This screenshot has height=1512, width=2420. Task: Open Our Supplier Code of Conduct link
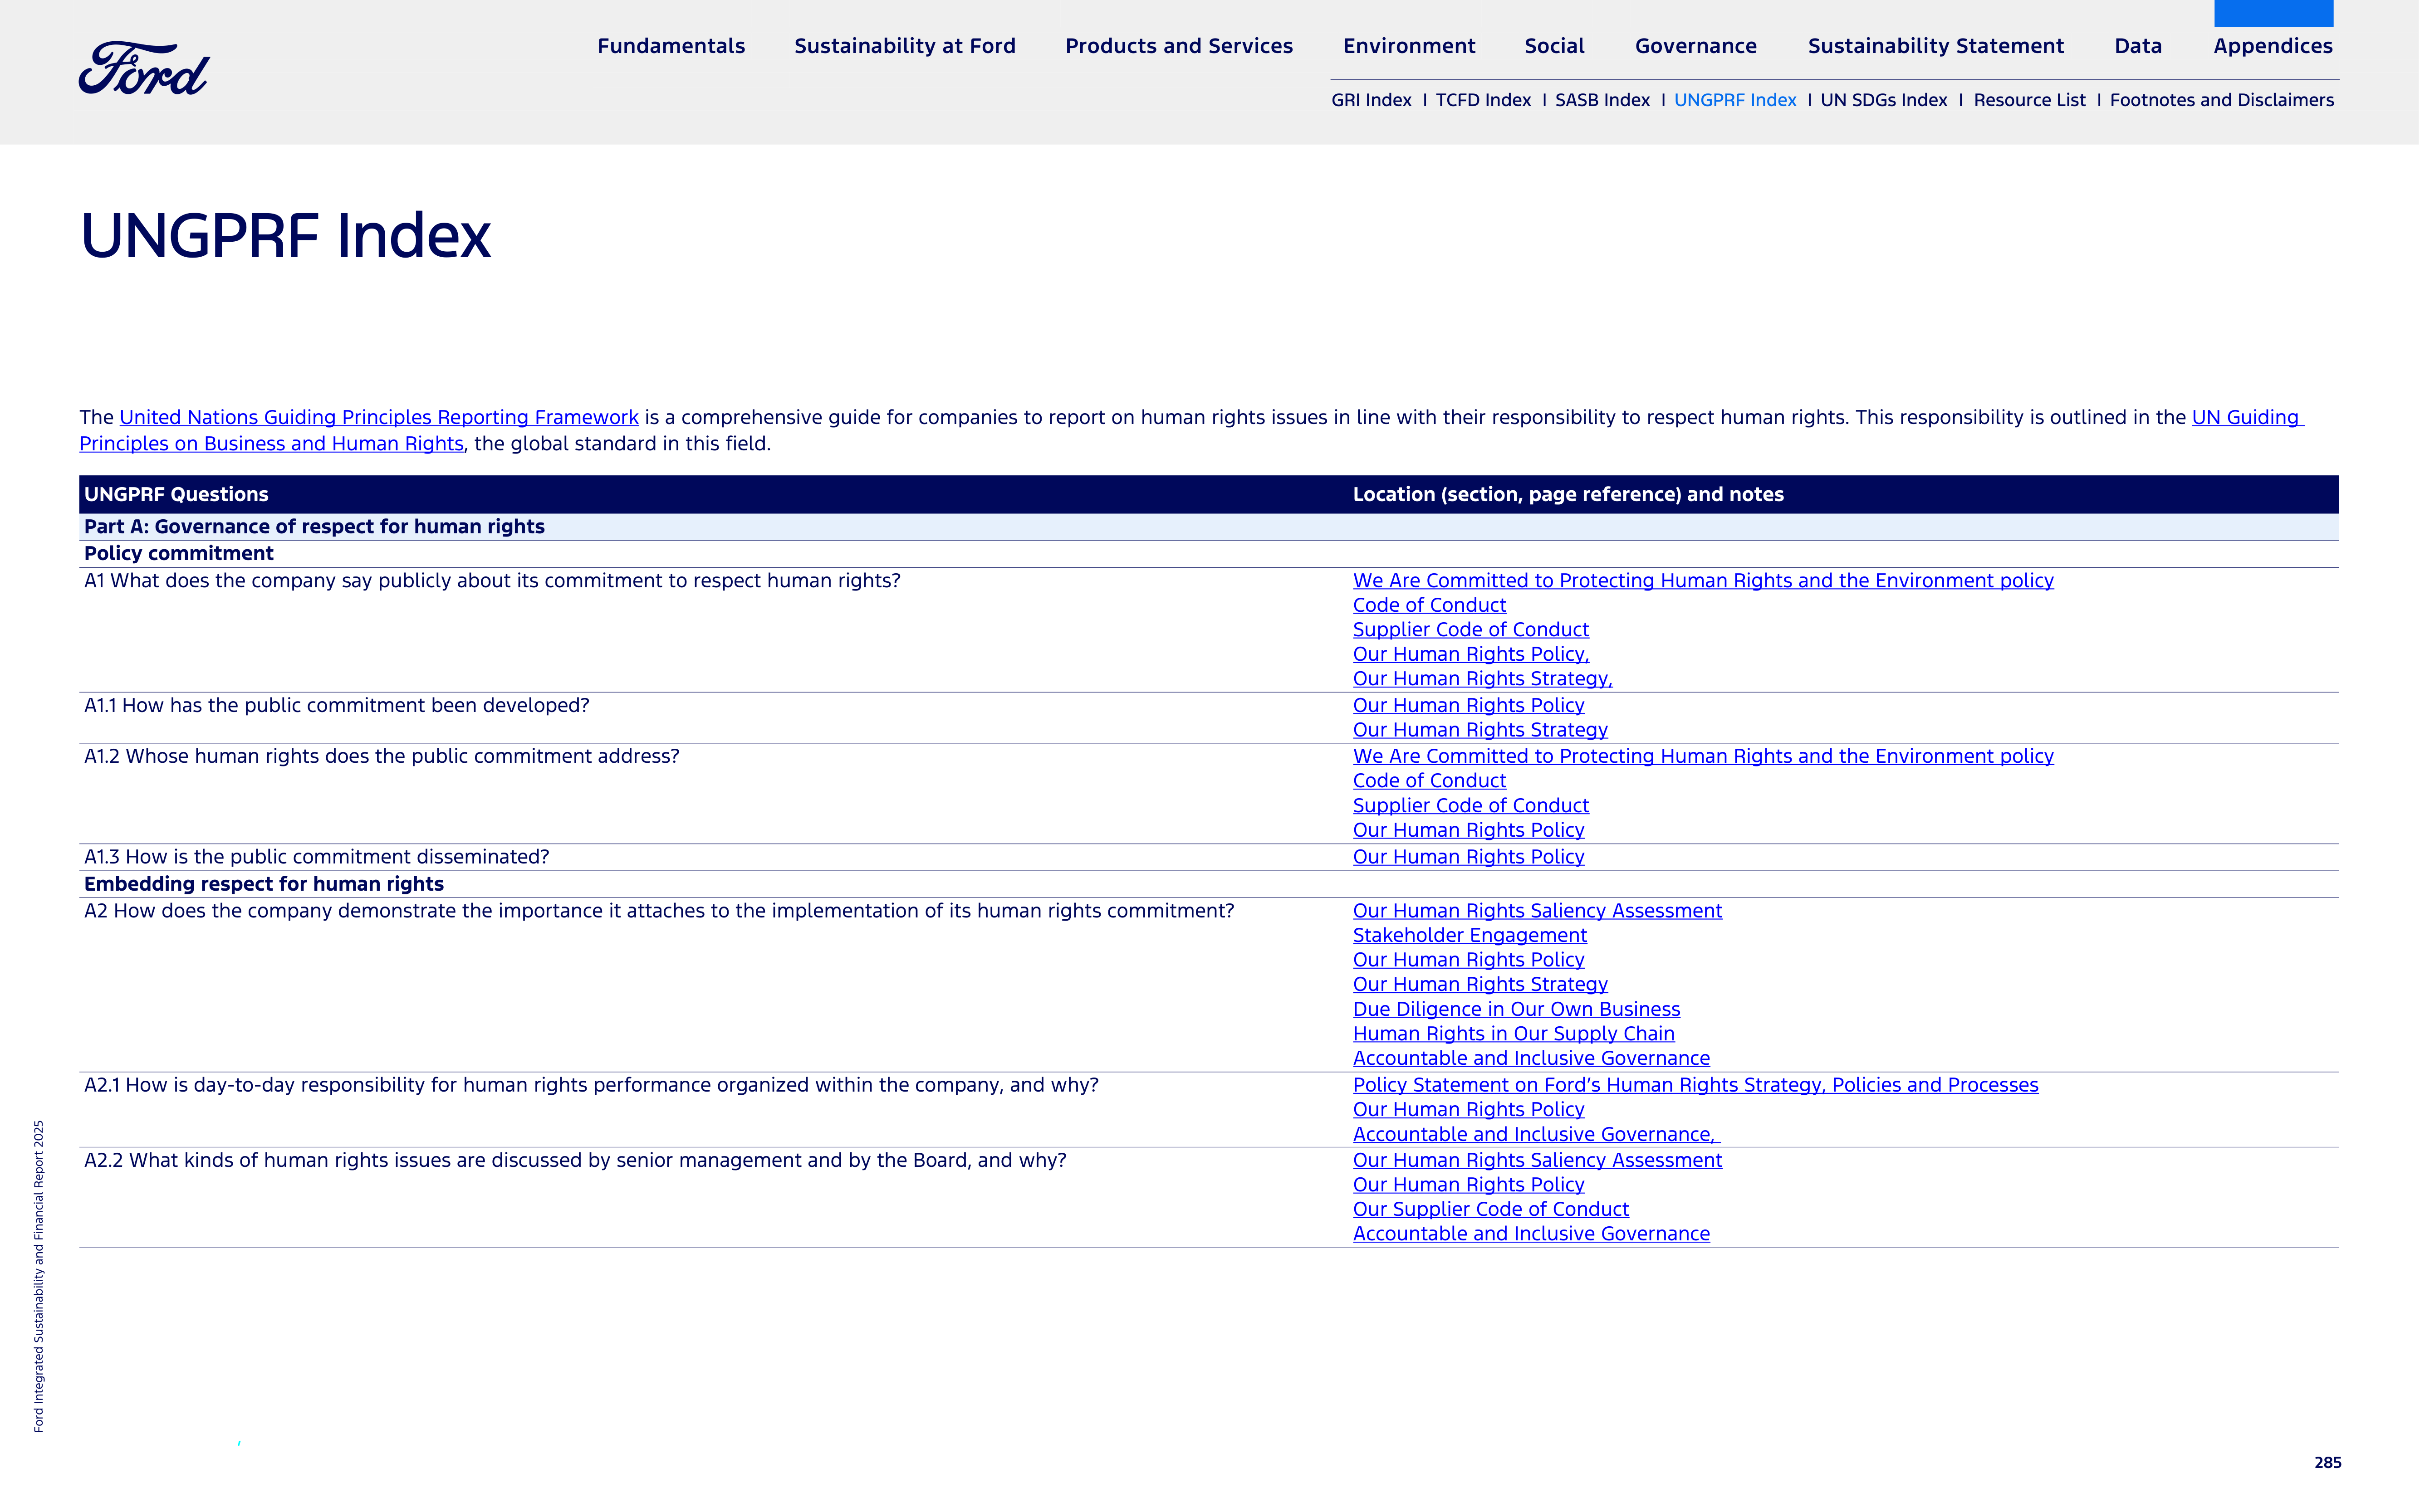click(1491, 1210)
